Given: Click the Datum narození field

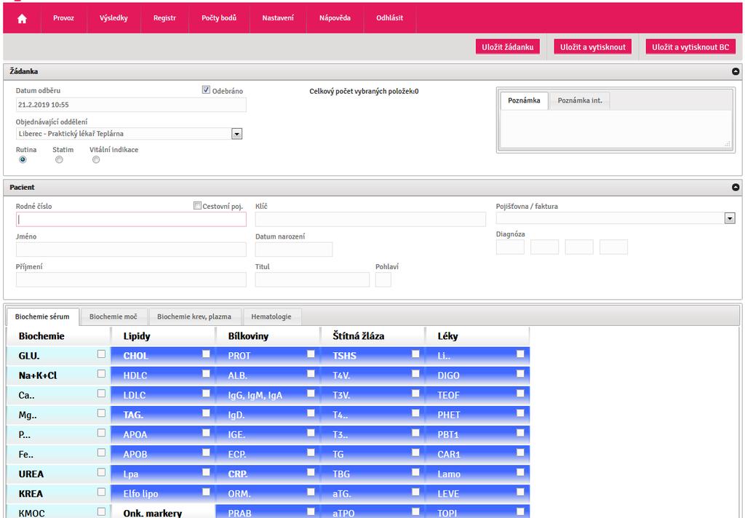Looking at the screenshot, I should 294,250.
